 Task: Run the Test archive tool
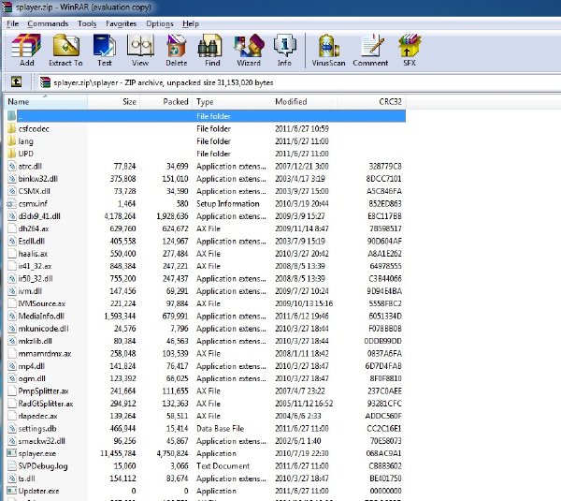pos(105,46)
